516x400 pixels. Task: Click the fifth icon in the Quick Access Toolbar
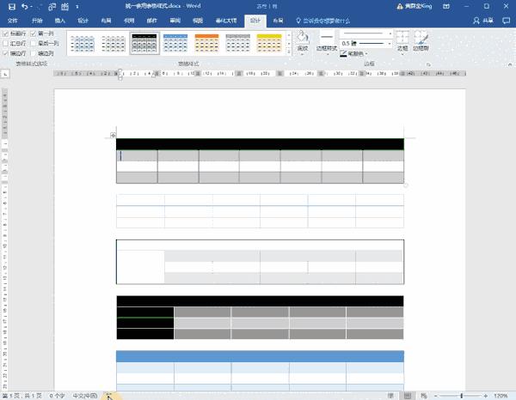tap(64, 7)
